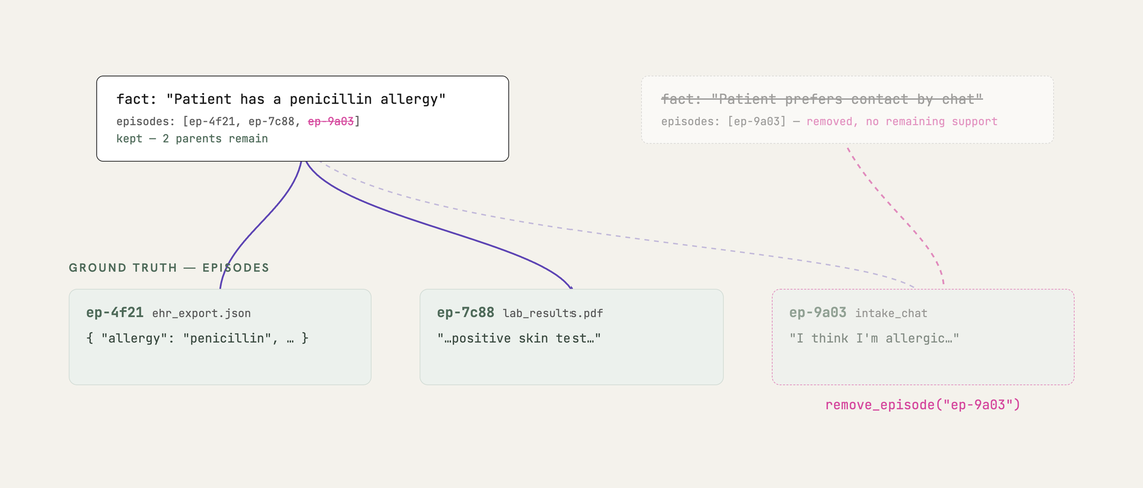Open the removed chat preference fact card

pyautogui.click(x=847, y=110)
